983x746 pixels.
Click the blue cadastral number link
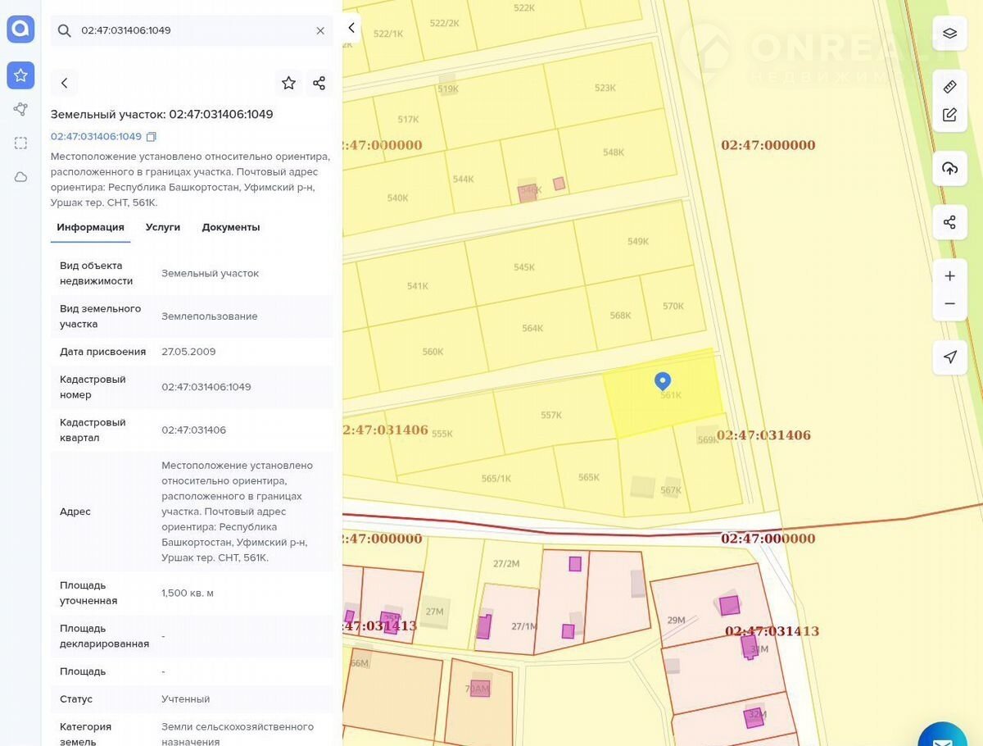coord(96,137)
